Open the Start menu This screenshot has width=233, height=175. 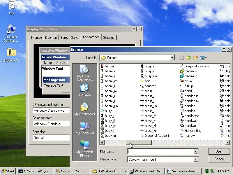tap(8, 171)
